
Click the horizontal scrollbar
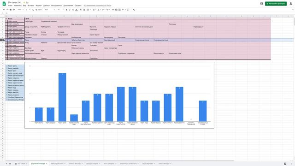(x=120, y=161)
